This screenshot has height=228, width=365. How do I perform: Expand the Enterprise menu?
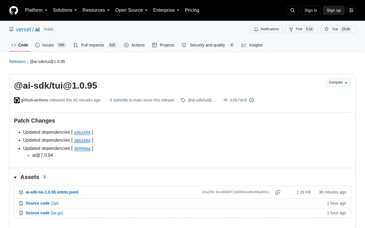coord(166,10)
